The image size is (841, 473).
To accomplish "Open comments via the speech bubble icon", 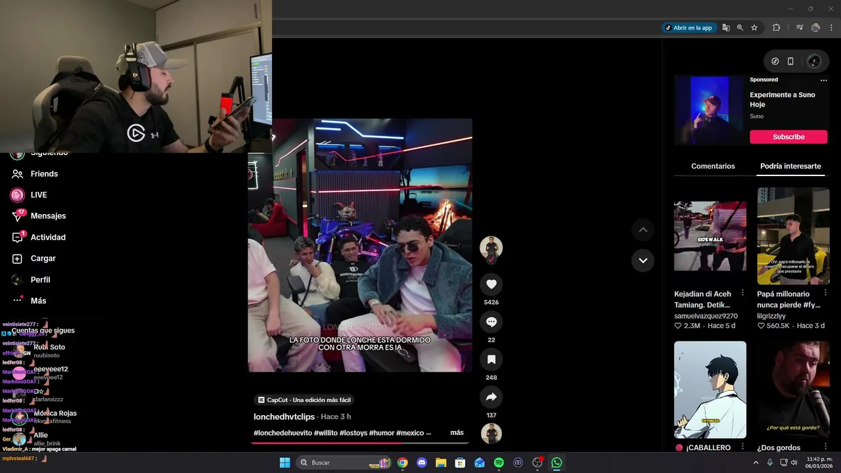I will (x=491, y=322).
